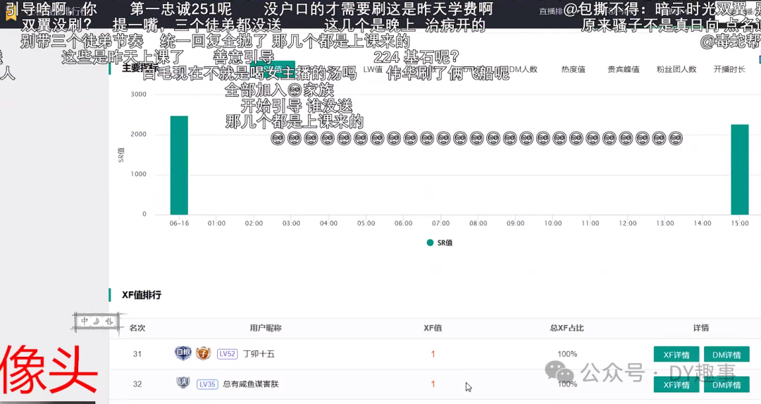
Task: Click the blue 白银 badge of 丁卯十五
Action: pos(183,353)
